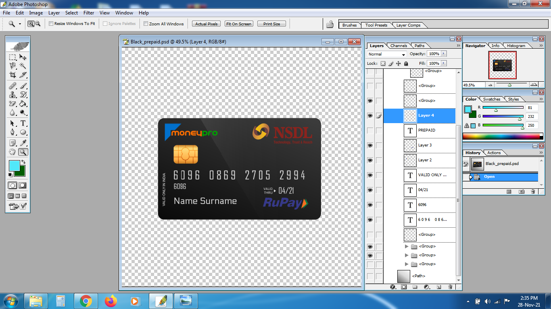Viewport: 551px width, 309px height.
Task: Pick the Path Selection tool
Action: point(13,123)
